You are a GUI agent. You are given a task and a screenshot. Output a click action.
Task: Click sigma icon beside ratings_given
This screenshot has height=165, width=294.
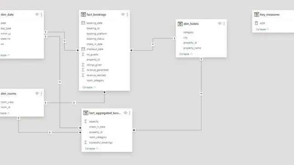pyautogui.click(x=83, y=64)
